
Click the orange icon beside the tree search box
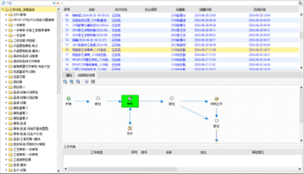pyautogui.click(x=58, y=3)
